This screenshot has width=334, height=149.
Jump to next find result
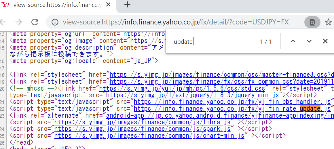[x=309, y=41]
